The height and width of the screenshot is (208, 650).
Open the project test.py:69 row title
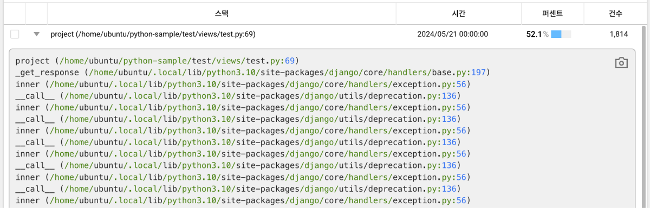coord(153,34)
